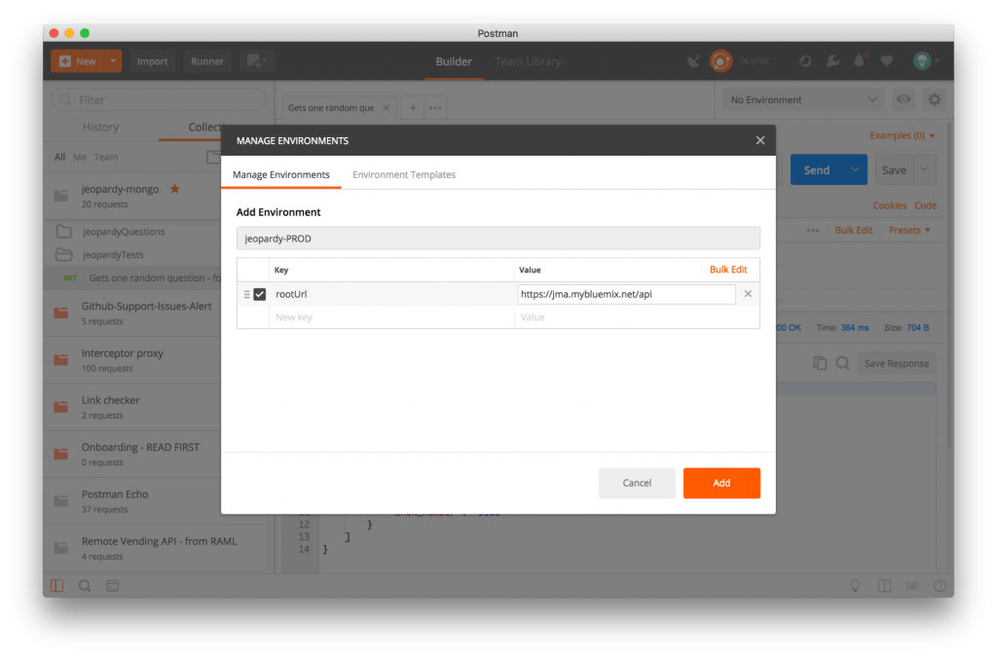The width and height of the screenshot is (997, 659).
Task: Switch sidebar to History tab
Action: tap(100, 128)
